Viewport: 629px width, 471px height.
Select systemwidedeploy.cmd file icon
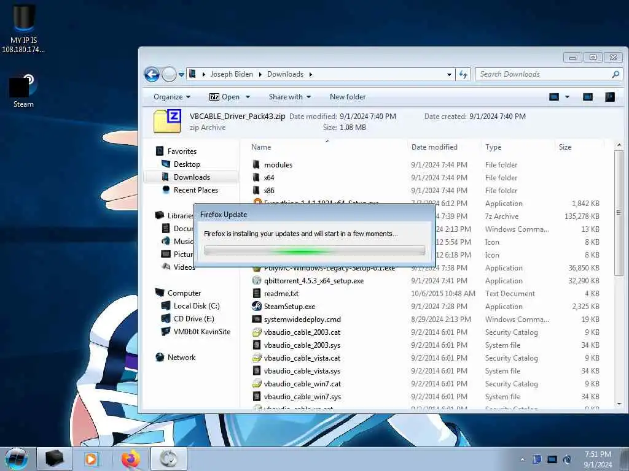(257, 319)
